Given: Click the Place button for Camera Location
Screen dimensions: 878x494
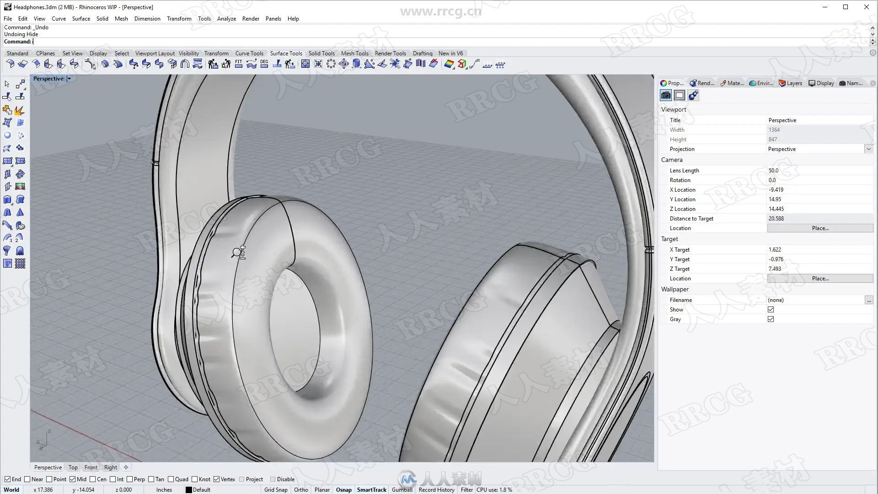Looking at the screenshot, I should (819, 227).
